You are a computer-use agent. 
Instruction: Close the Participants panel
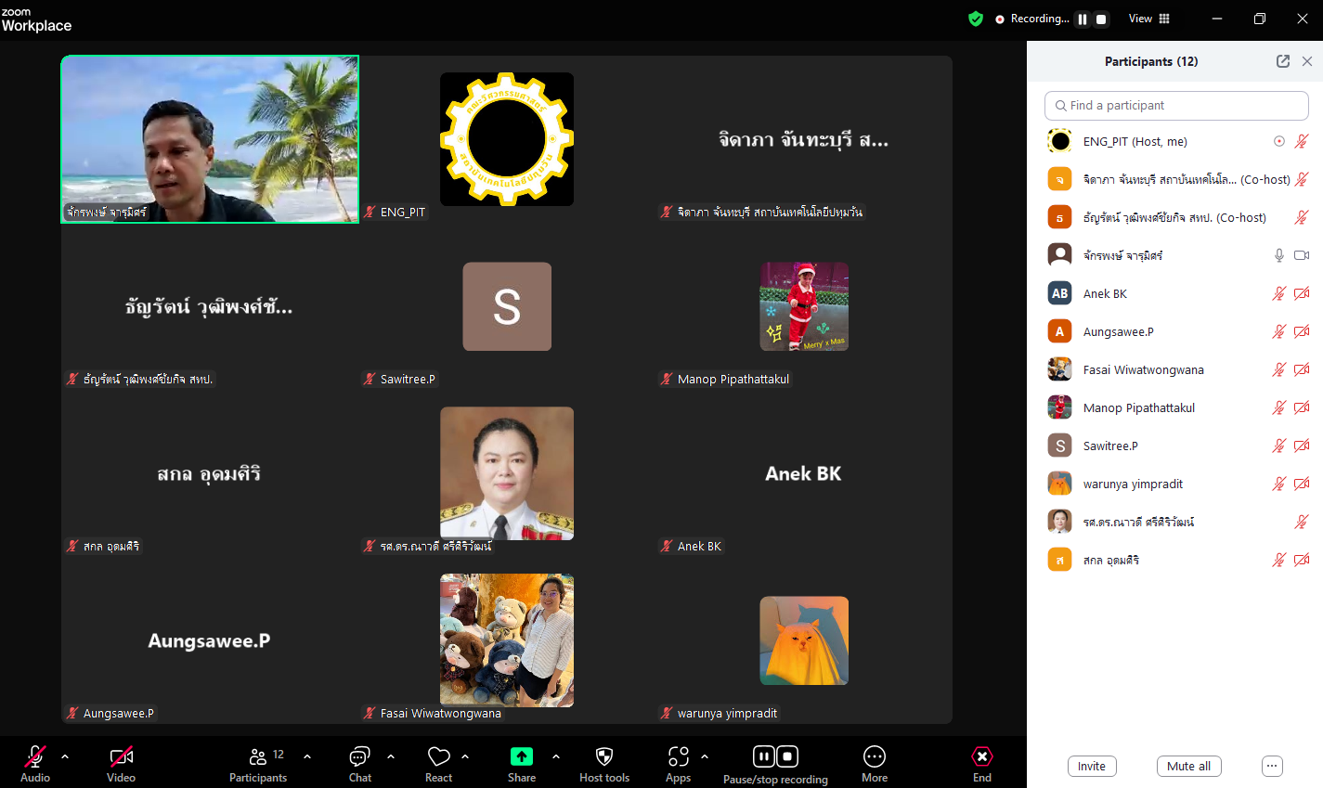click(x=1307, y=61)
